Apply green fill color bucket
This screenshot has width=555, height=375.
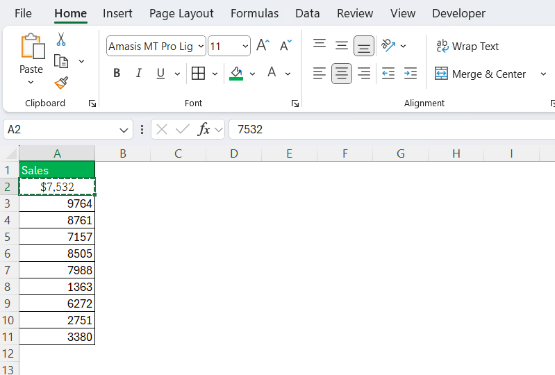tap(236, 73)
